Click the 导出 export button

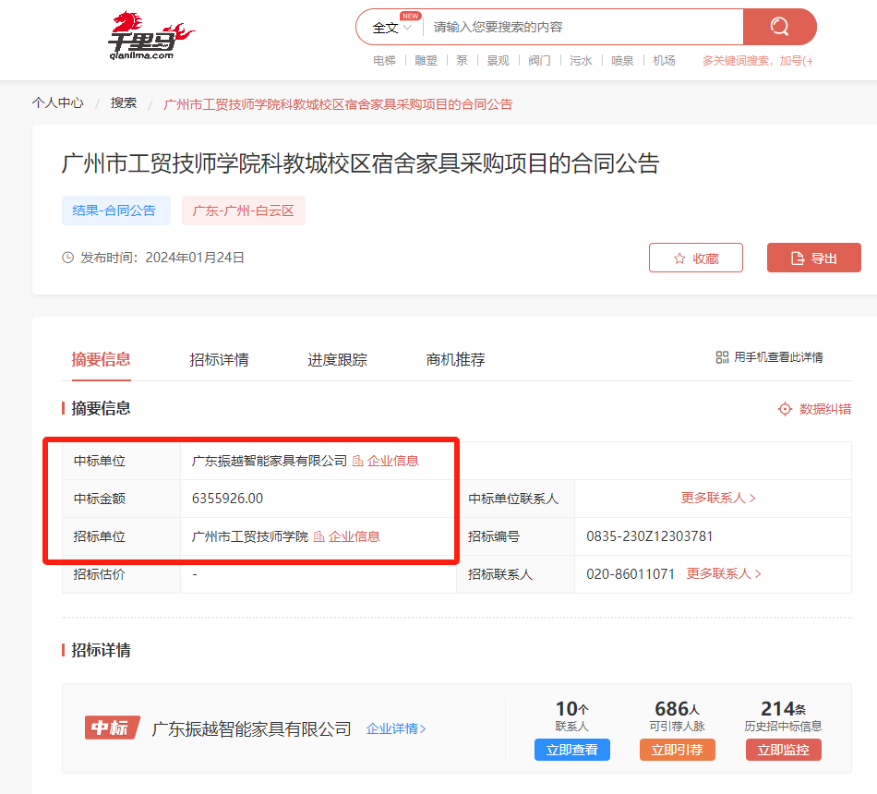(814, 258)
